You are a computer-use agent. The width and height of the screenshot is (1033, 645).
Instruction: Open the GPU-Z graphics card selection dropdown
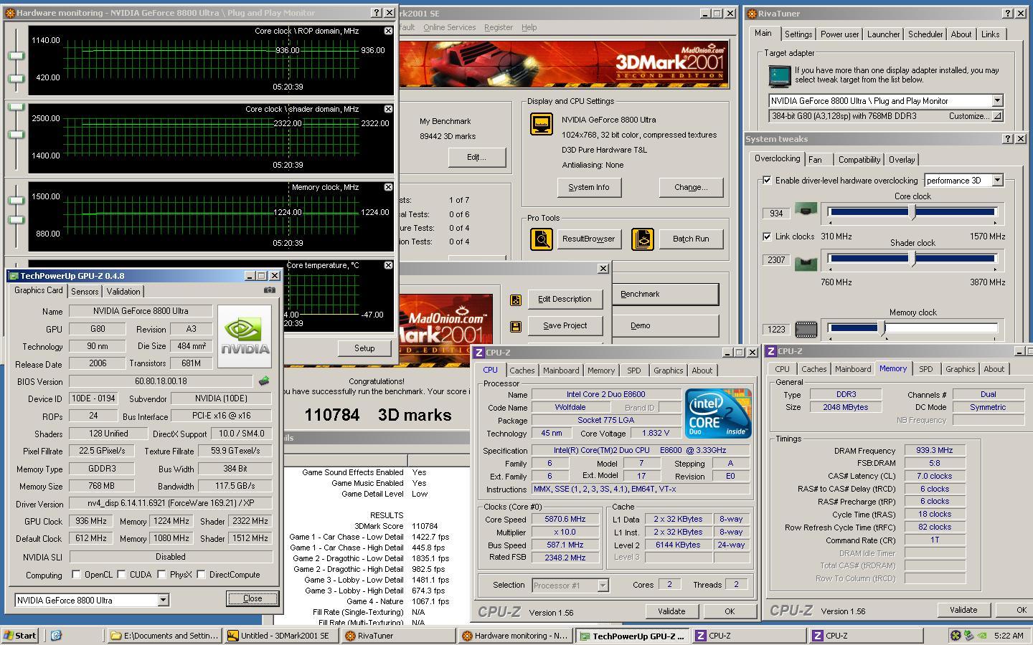click(x=163, y=600)
